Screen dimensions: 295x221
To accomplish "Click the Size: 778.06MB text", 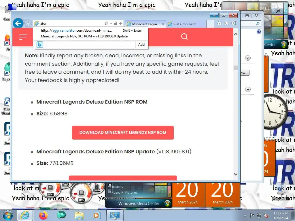I will pyautogui.click(x=55, y=163).
